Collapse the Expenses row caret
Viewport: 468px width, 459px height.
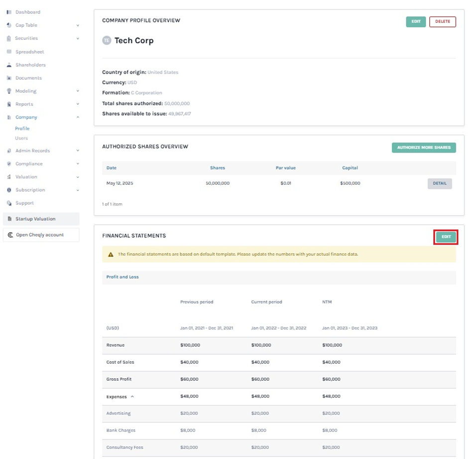(x=132, y=397)
